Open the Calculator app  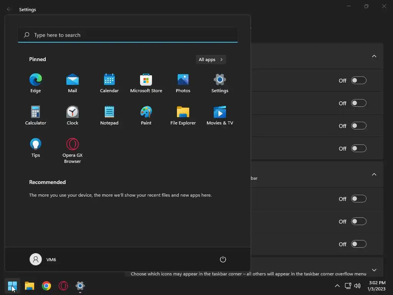36,115
